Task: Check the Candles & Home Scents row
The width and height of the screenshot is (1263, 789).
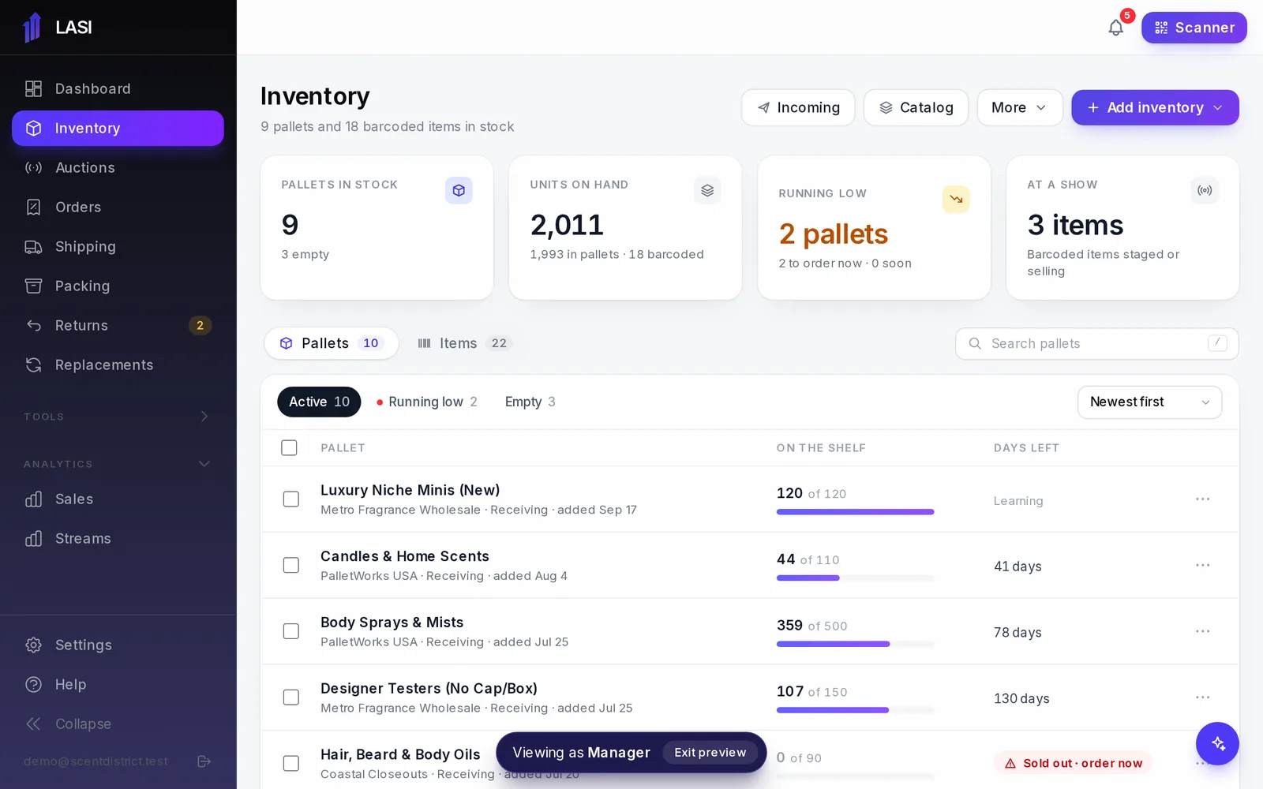Action: point(291,566)
